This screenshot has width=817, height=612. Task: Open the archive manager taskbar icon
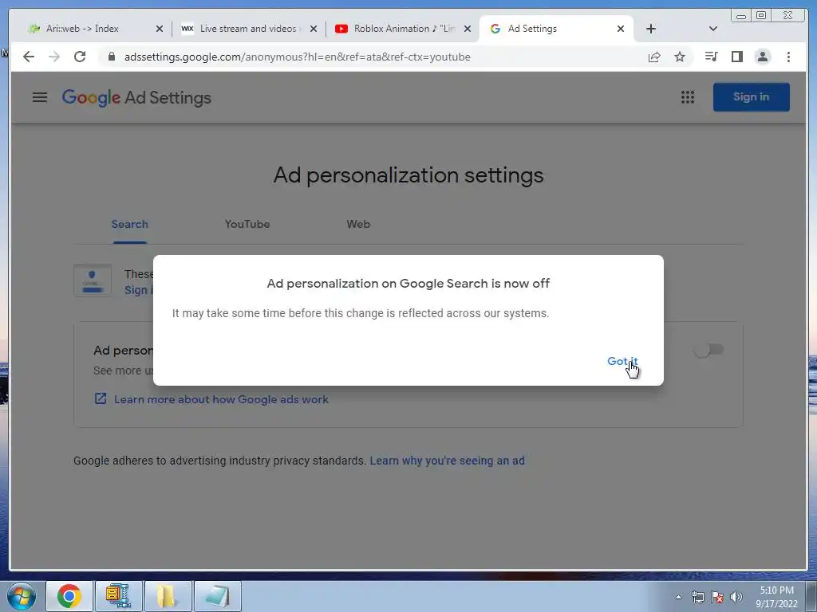(x=118, y=596)
